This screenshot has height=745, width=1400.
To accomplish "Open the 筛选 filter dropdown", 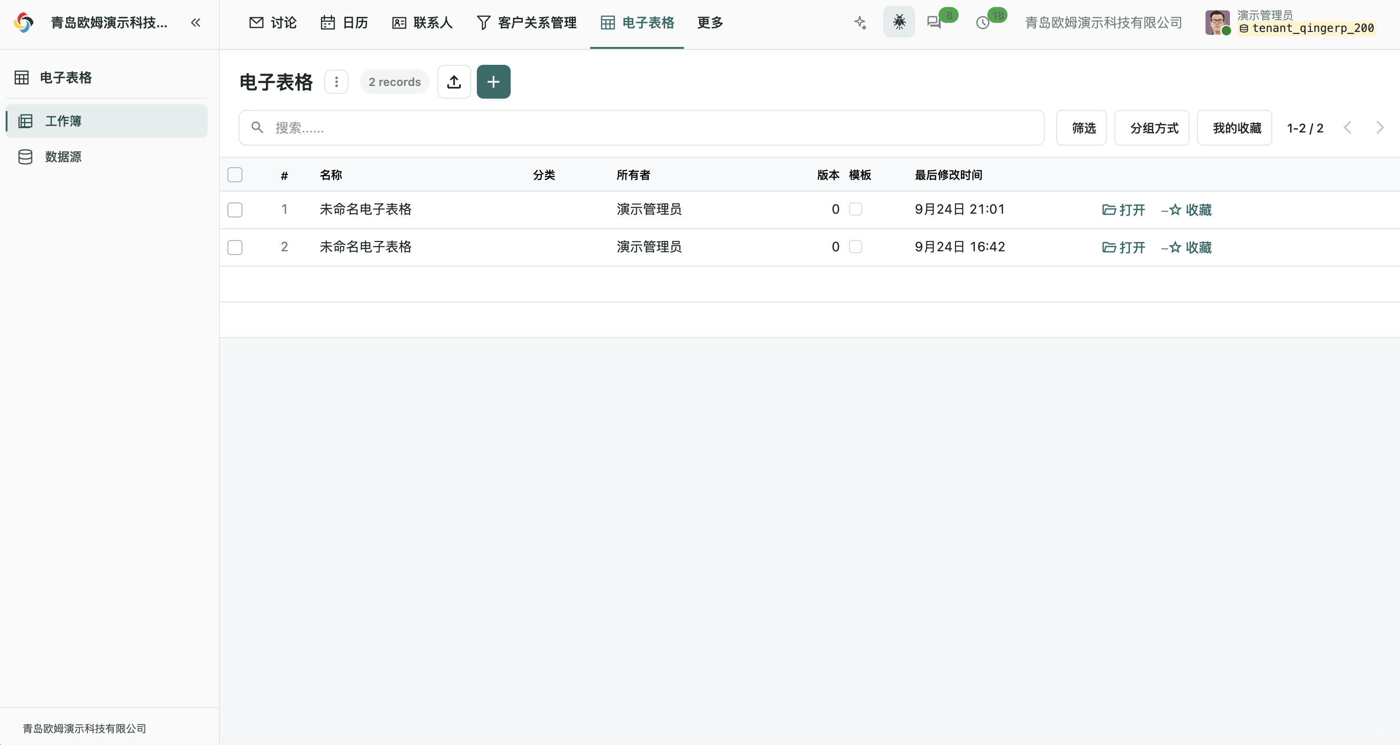I will (1081, 128).
